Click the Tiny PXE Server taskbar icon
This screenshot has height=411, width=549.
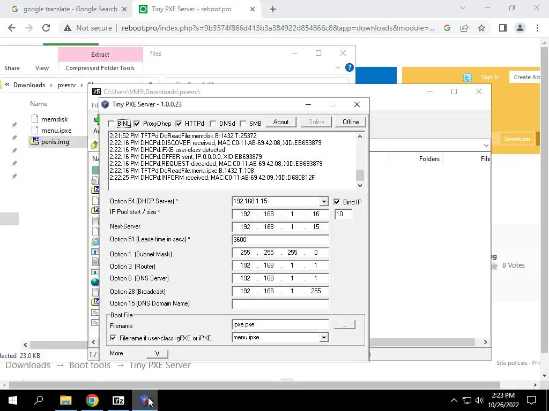point(145,400)
